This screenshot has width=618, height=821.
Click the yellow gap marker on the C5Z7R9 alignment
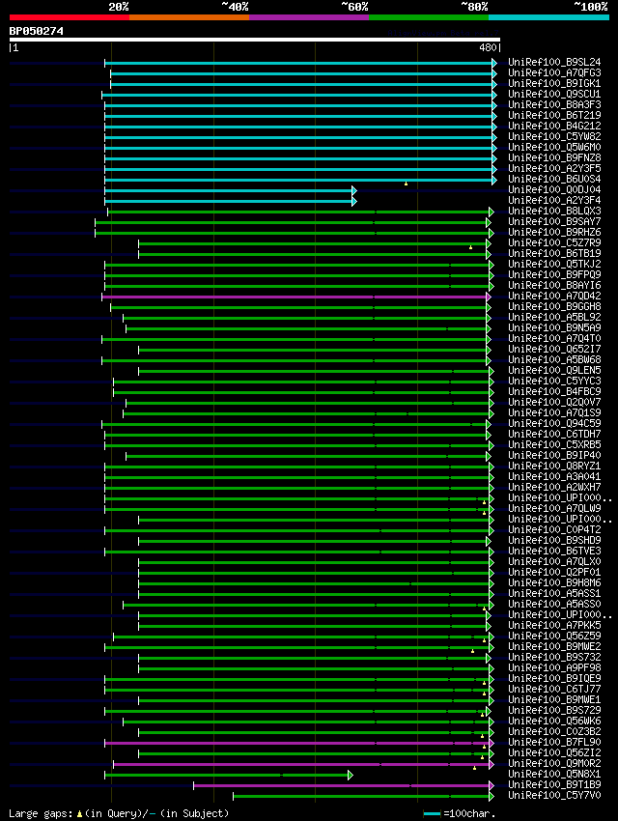(470, 247)
